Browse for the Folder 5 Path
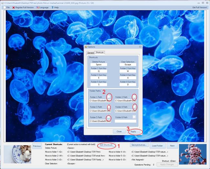The image size is (210, 169). [109, 117]
